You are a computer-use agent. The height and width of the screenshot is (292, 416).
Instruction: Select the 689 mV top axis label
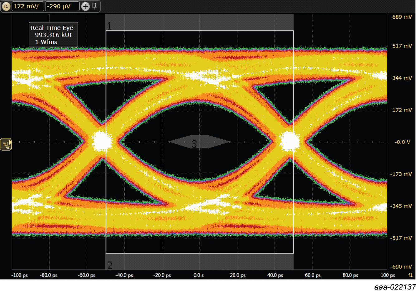point(402,17)
